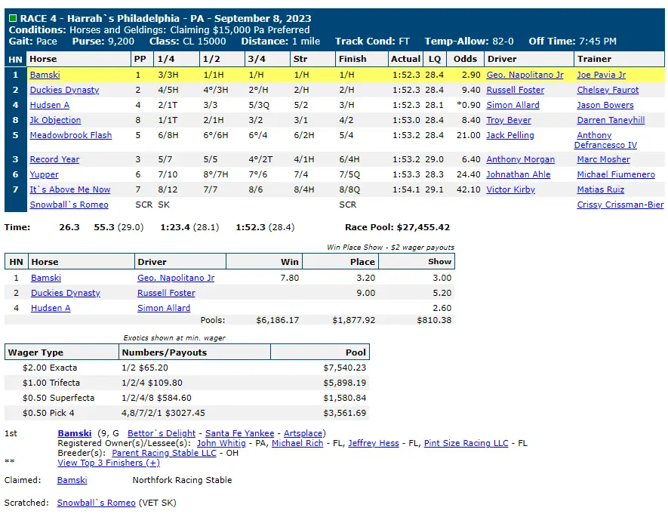This screenshot has width=668, height=514.
Task: Open Snowball`s Romeo in the results table
Action: pos(69,205)
